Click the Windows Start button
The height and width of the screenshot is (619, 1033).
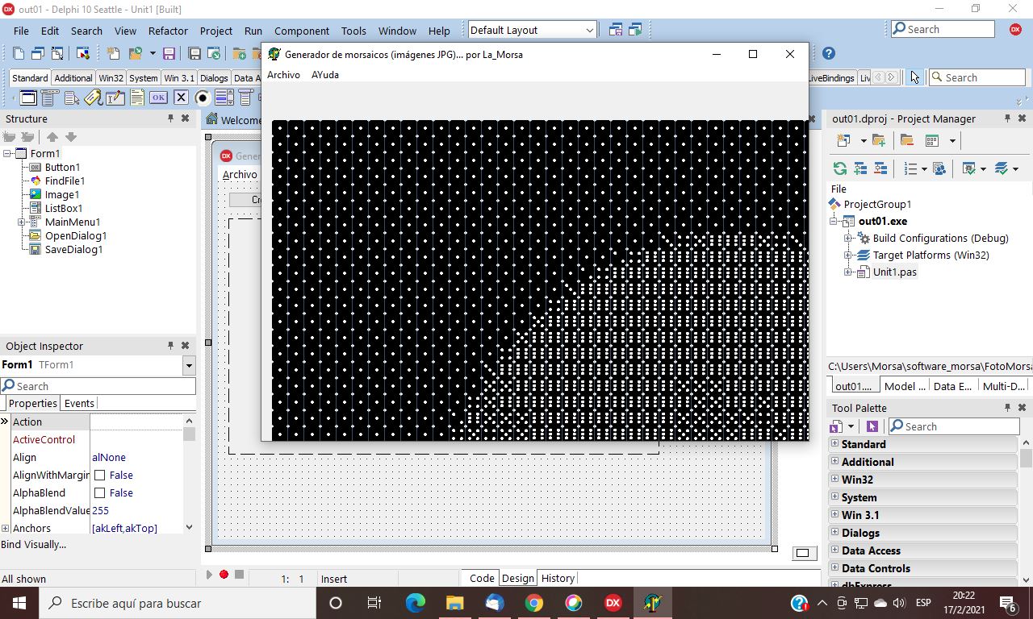[19, 603]
